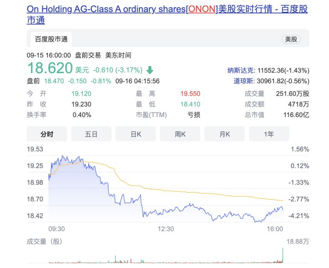Open the 周K chart tab
The width and height of the screenshot is (329, 268).
click(x=180, y=134)
